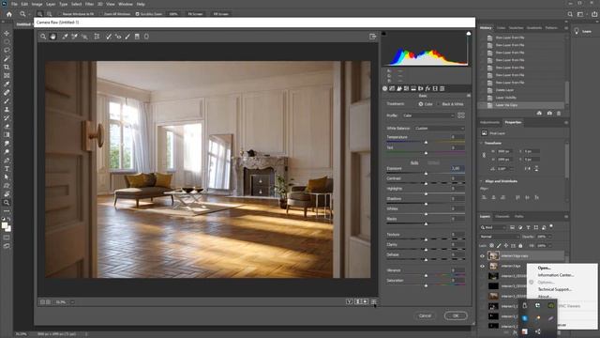The width and height of the screenshot is (600, 338).
Task: Open the Effects (fx) panel icon
Action: tap(427, 88)
